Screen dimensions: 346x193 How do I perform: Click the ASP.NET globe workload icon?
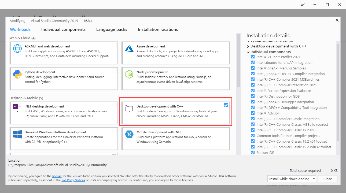[x=17, y=49]
